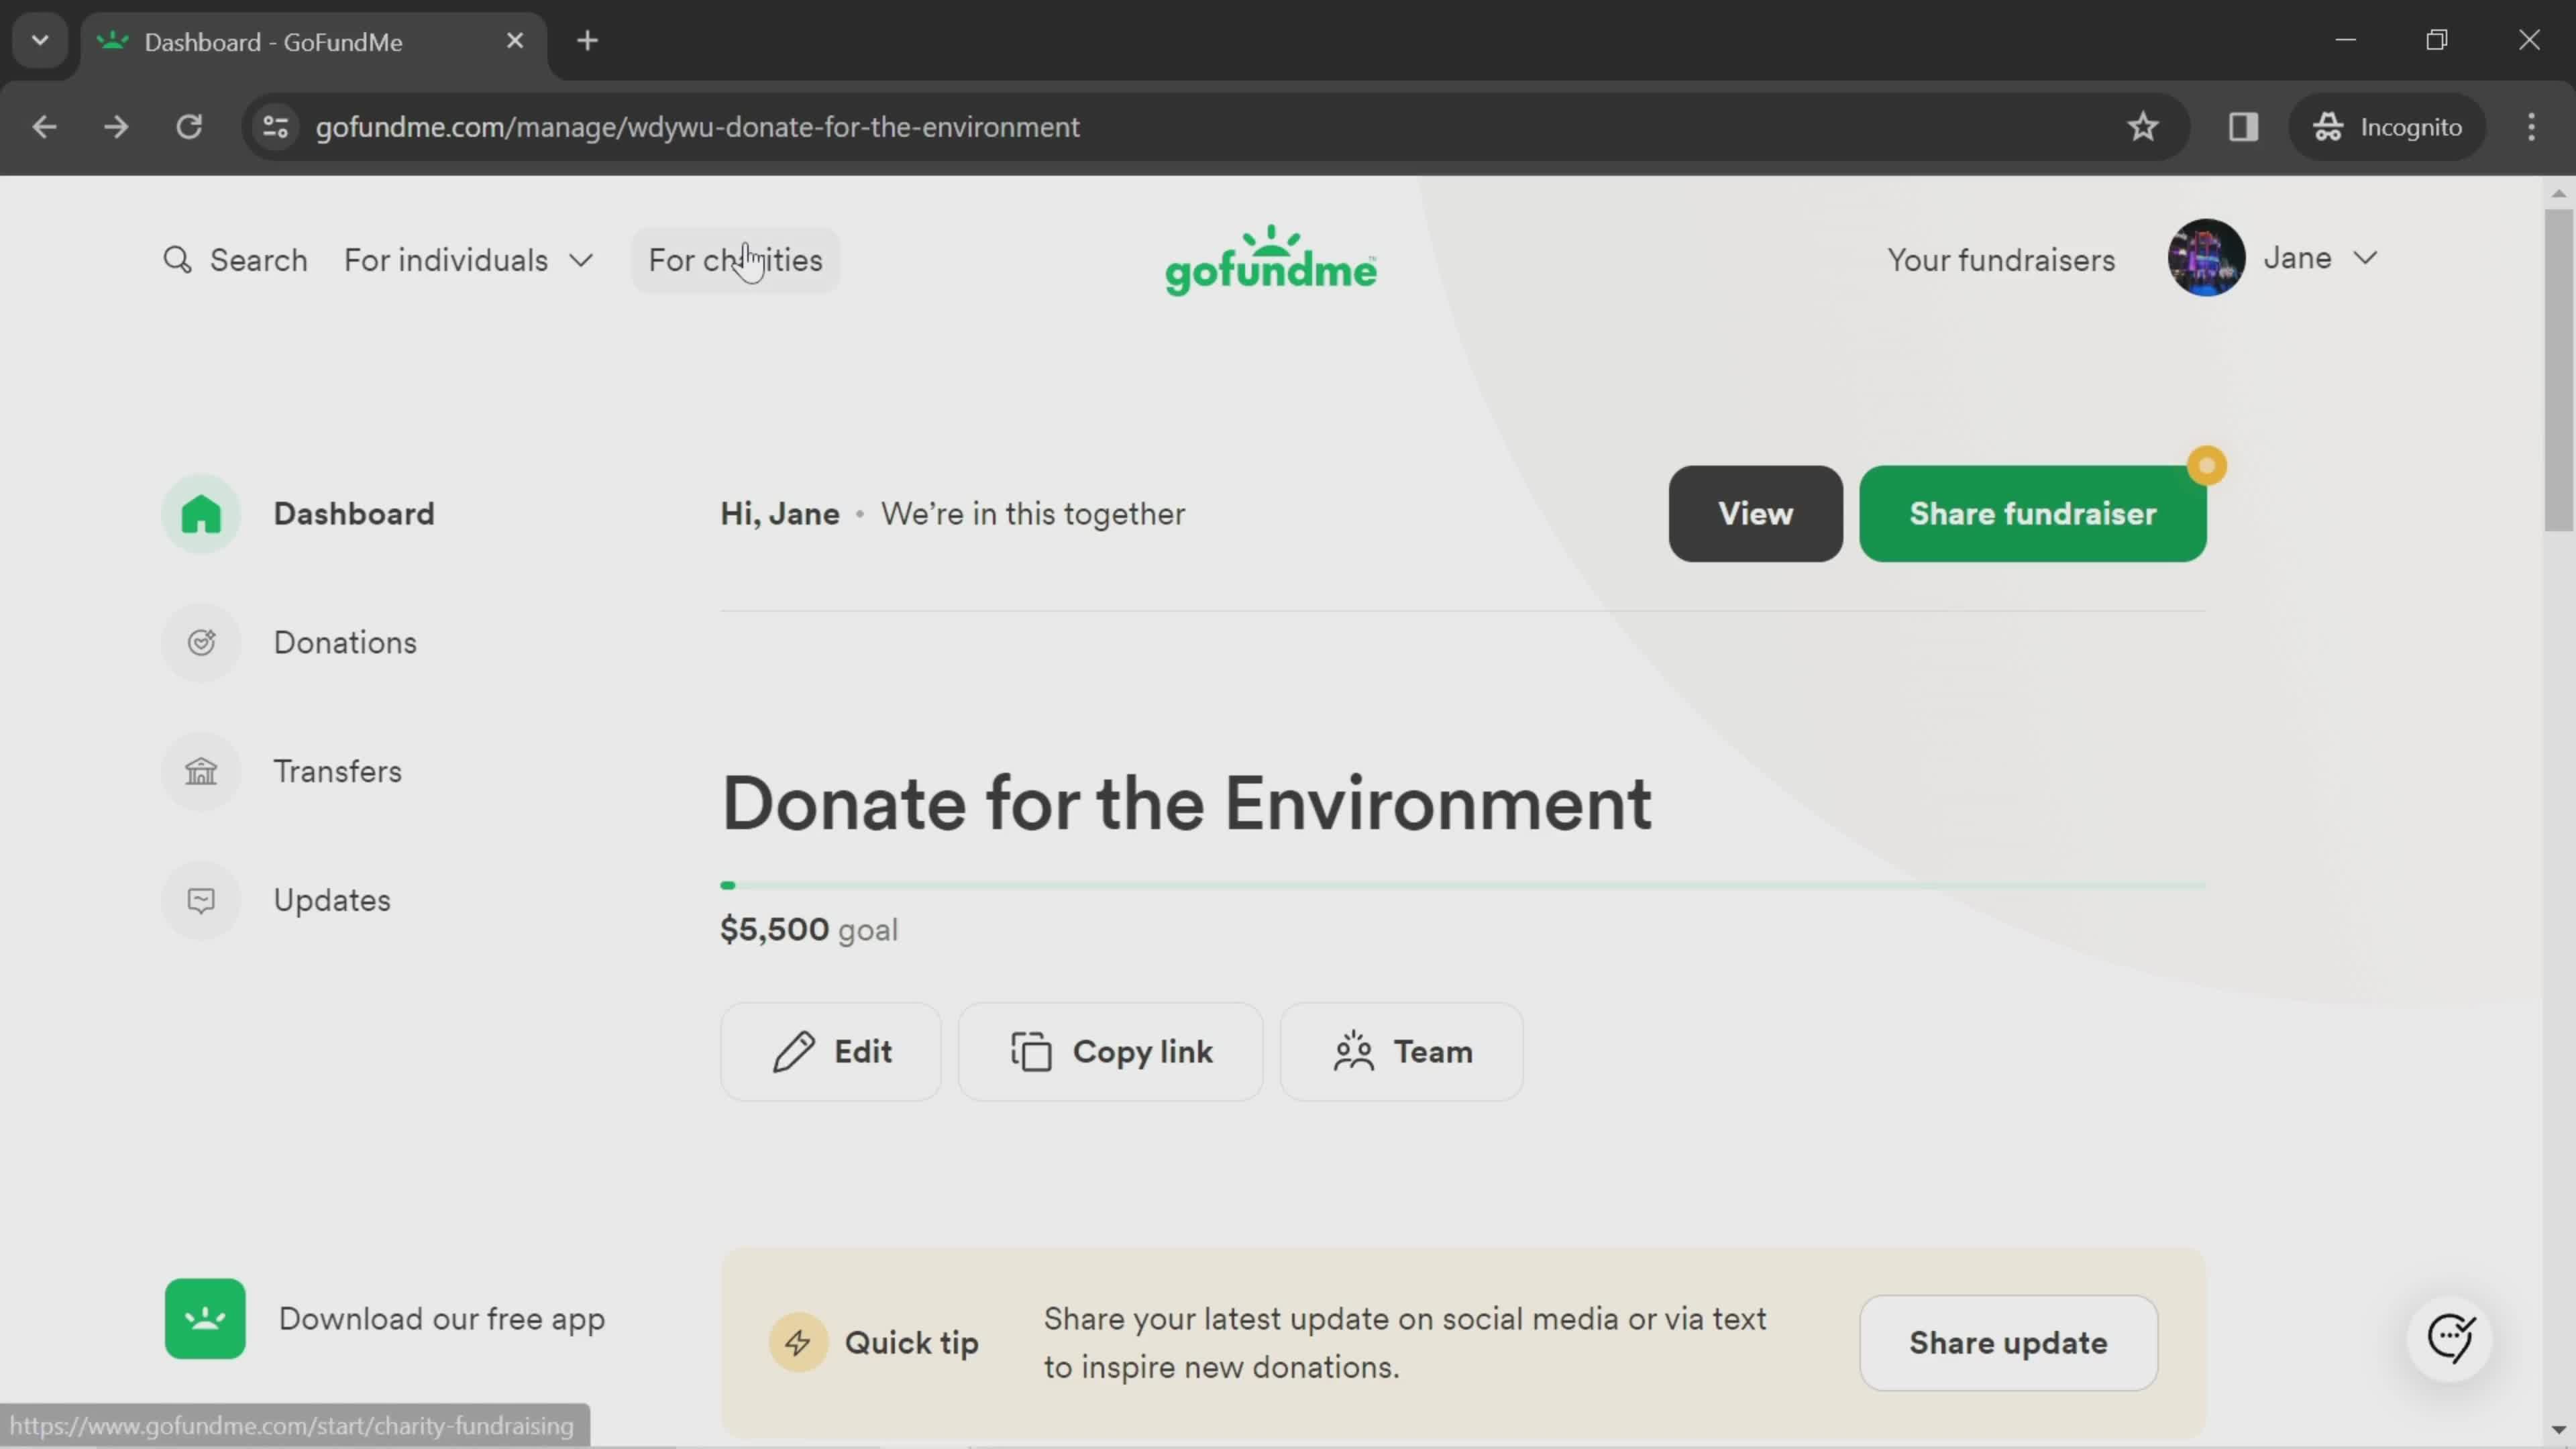The height and width of the screenshot is (1449, 2576).
Task: Click the Search bar element
Action: coord(235,262)
